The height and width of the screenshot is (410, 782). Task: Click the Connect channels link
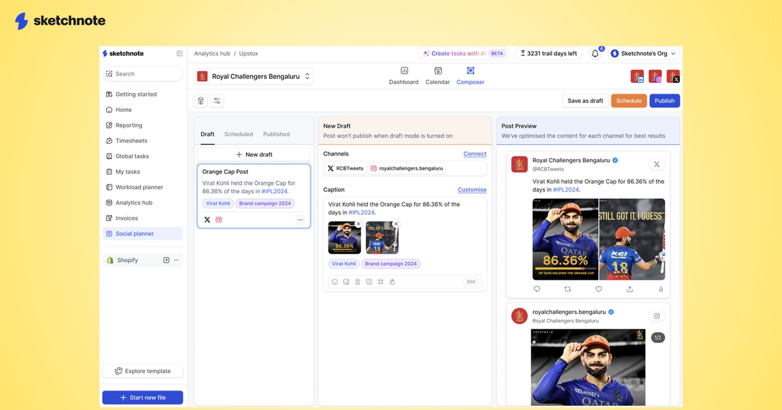point(475,154)
